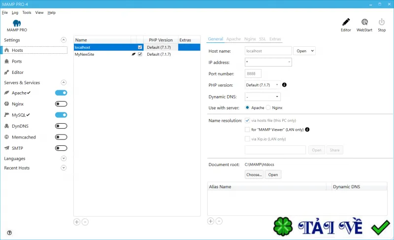The image size is (394, 240).
Task: Turn off the MySQL server switch
Action: 61,115
